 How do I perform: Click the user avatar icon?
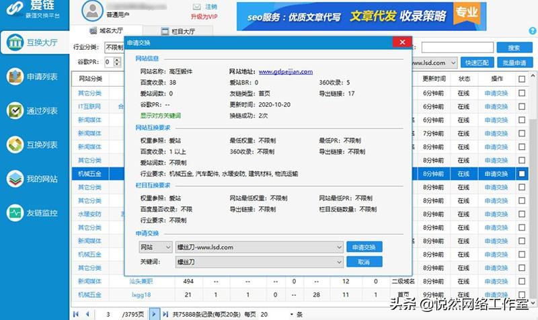tap(92, 10)
